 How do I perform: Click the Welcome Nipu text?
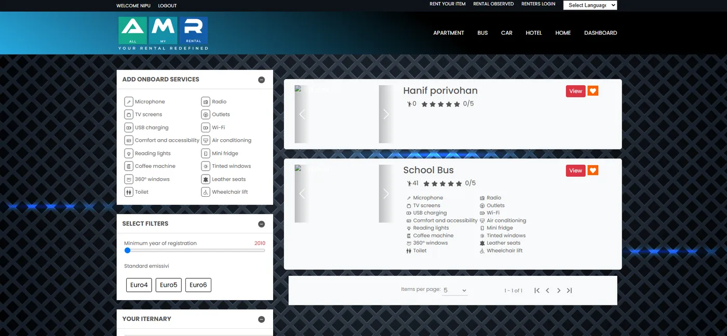click(x=134, y=6)
